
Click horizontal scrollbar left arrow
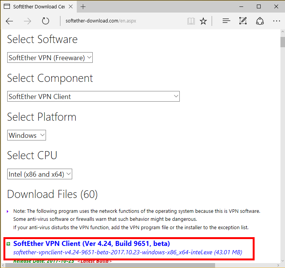coord(3,265)
